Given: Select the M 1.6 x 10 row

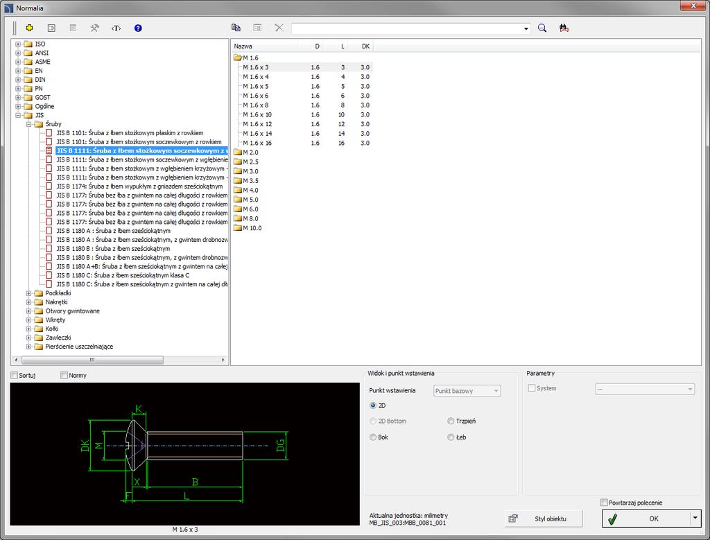Looking at the screenshot, I should coord(302,115).
